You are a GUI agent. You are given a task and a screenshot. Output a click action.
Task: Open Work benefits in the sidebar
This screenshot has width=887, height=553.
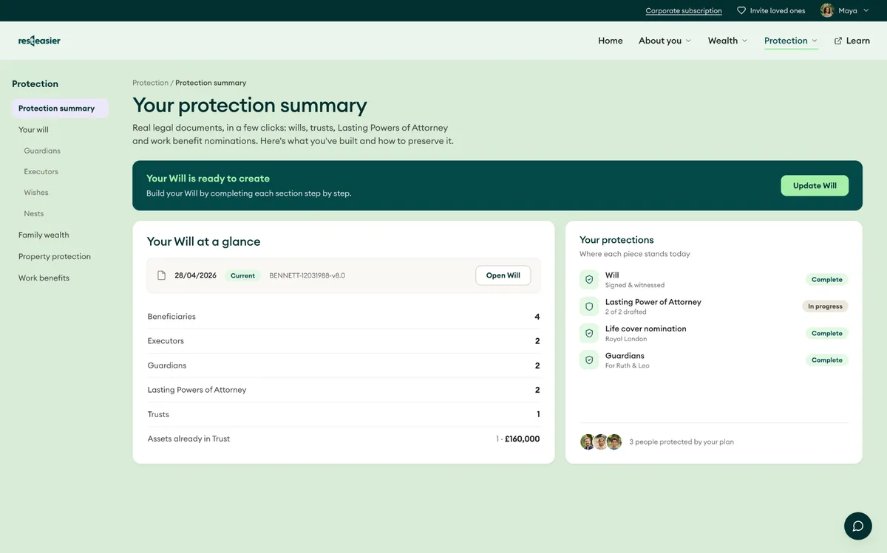tap(44, 278)
